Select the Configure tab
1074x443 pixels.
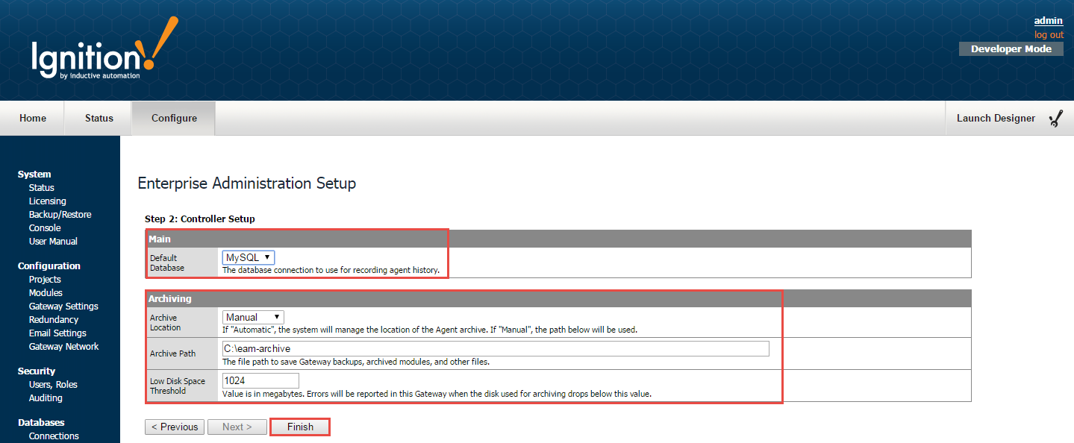(174, 118)
